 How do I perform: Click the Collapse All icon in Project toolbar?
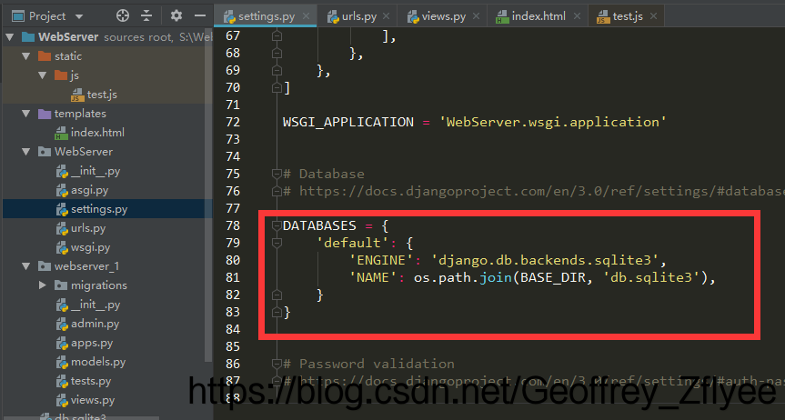[146, 16]
